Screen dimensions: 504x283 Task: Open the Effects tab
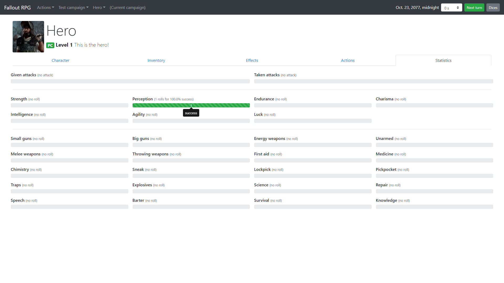tap(252, 61)
